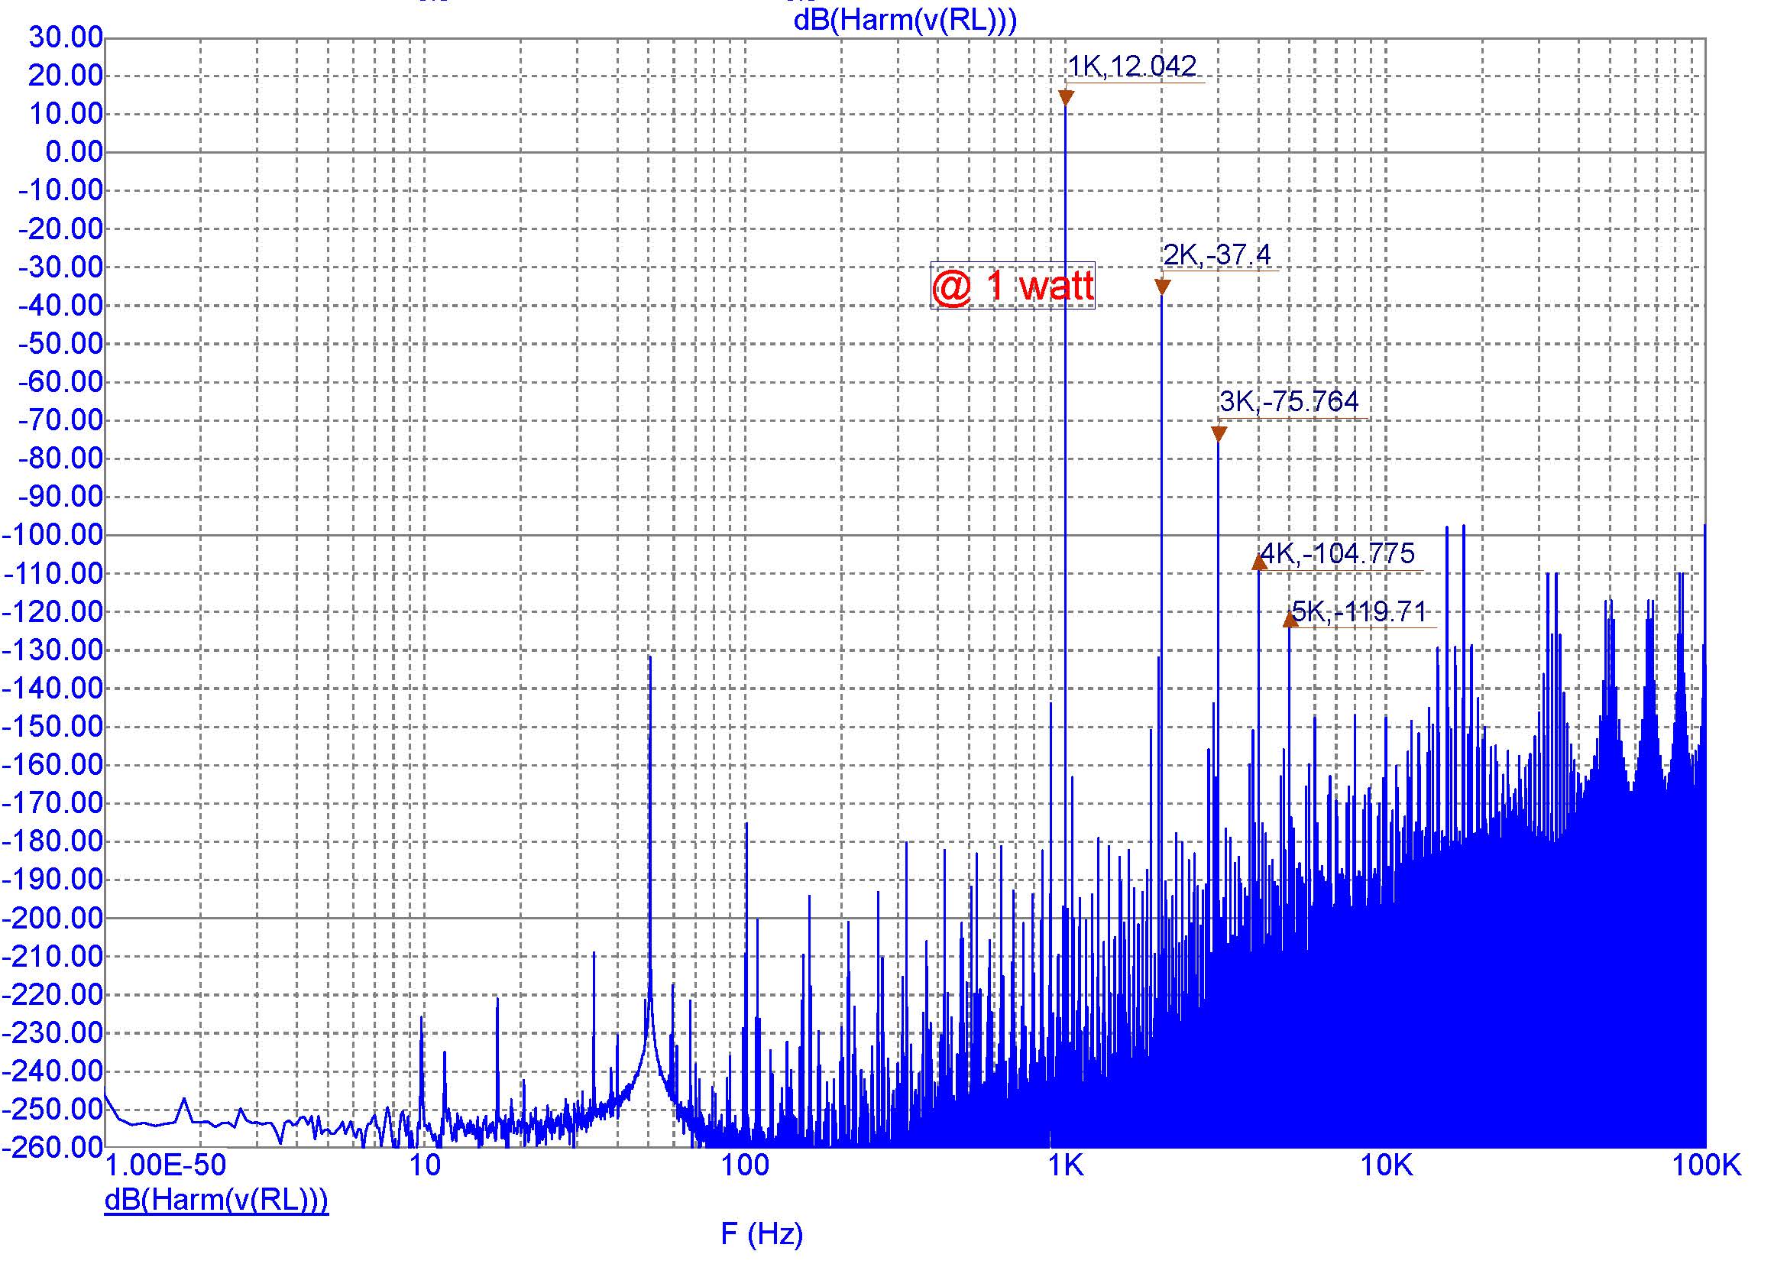
Task: Select the 3K,-75.764 peak tag
Action: click(x=1289, y=402)
